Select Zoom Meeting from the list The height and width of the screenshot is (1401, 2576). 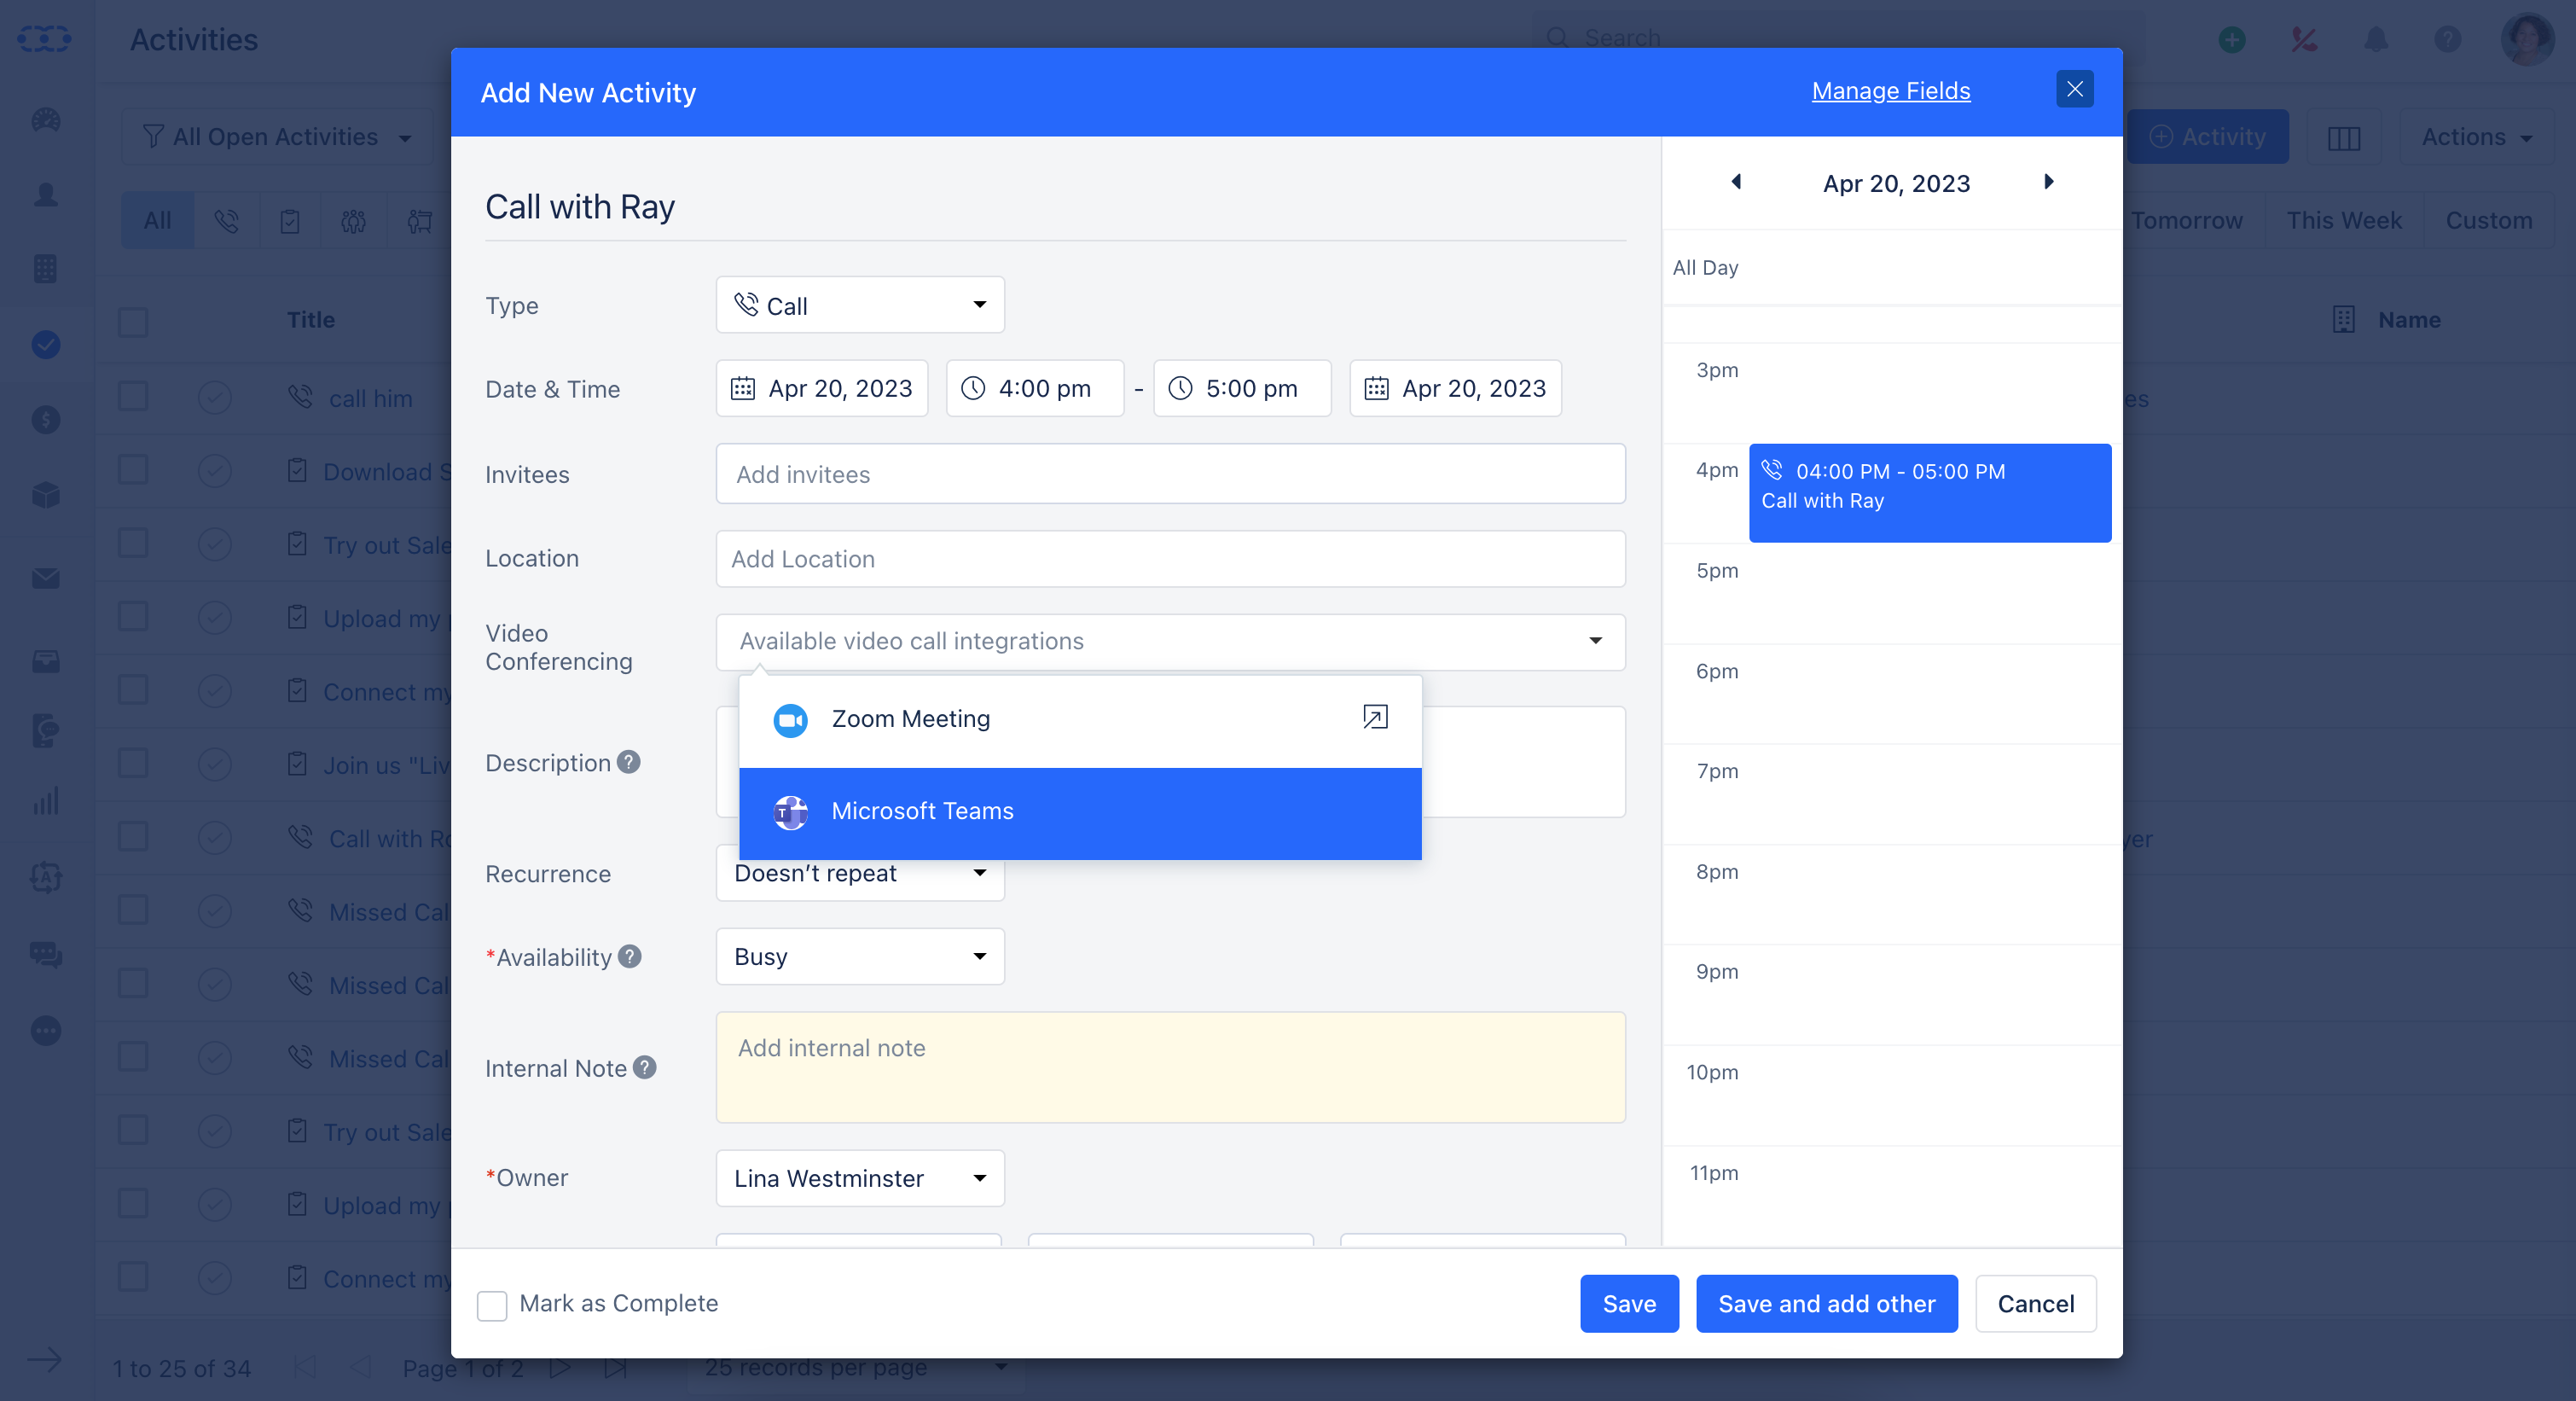point(1080,719)
